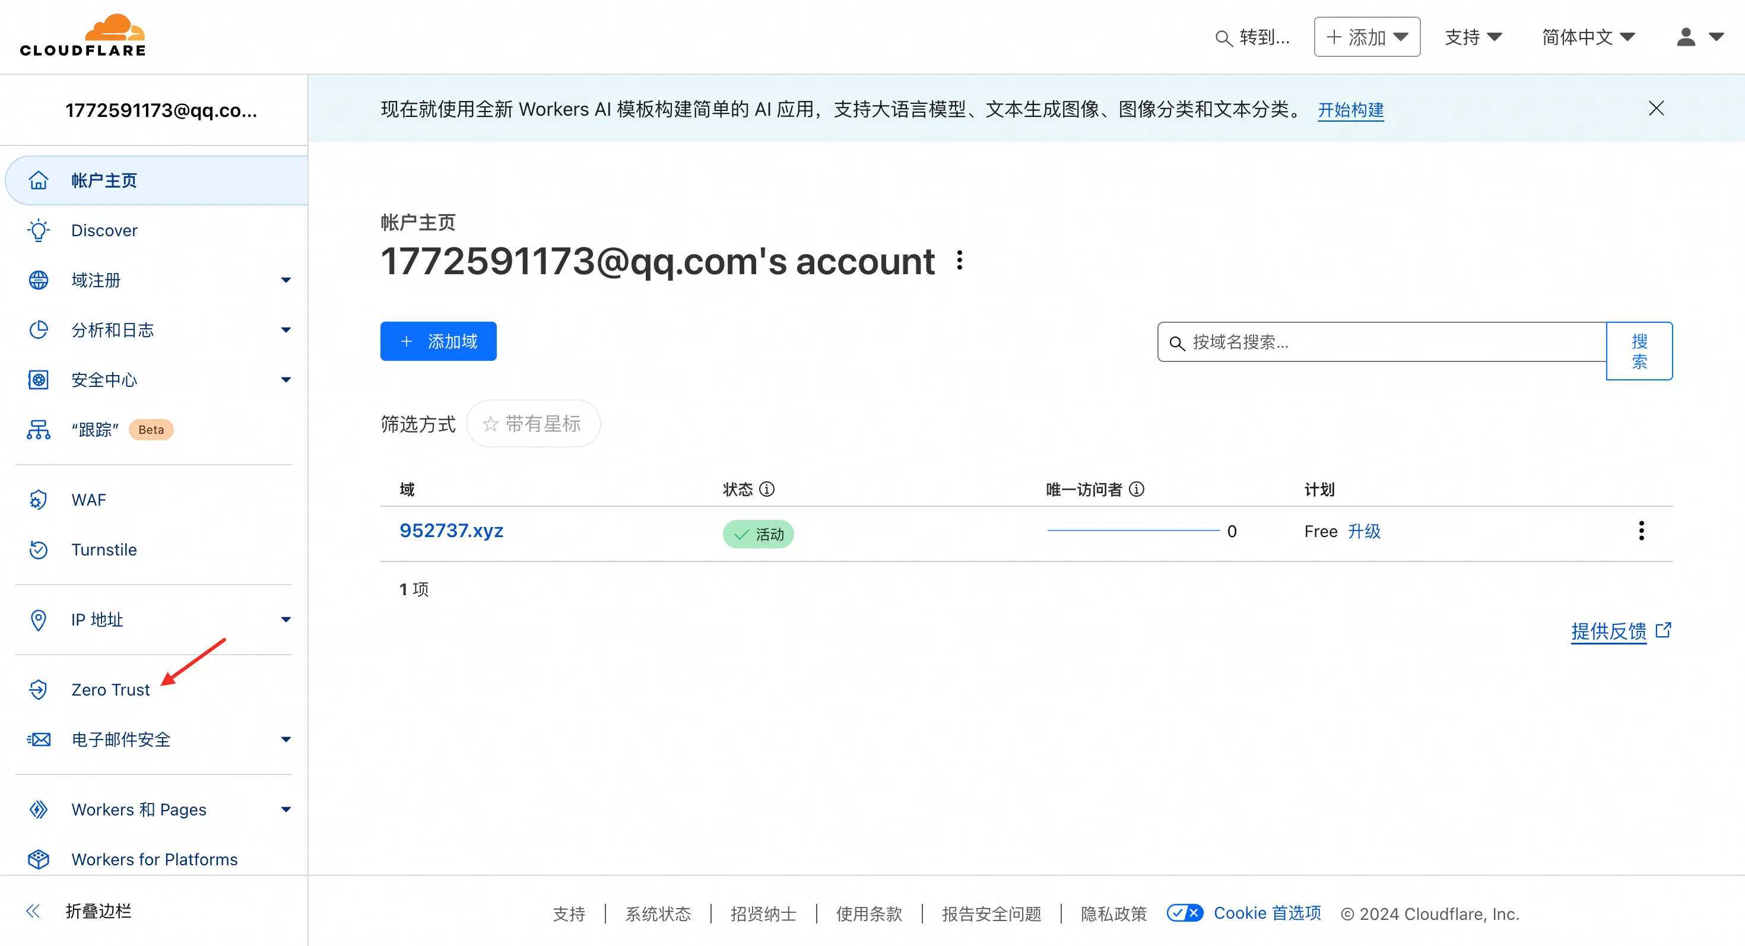The image size is (1745, 946).
Task: Toggle the Cookie 首选项 switch icon
Action: tap(1185, 913)
